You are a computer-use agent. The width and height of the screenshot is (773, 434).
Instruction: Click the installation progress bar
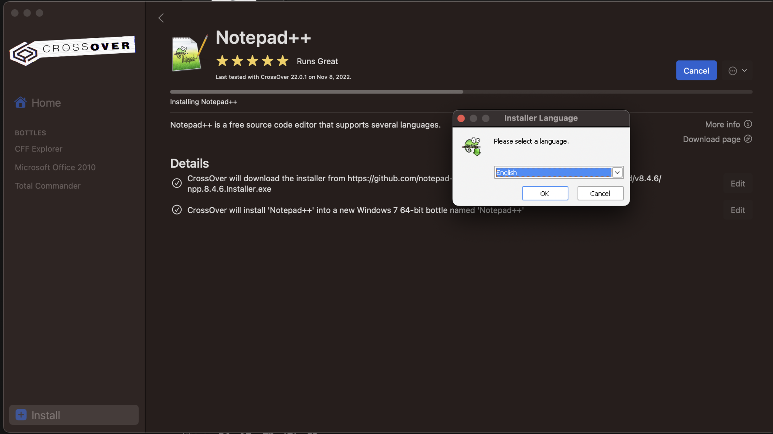(461, 92)
